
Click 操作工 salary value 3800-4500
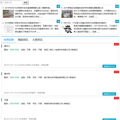click(14, 50)
